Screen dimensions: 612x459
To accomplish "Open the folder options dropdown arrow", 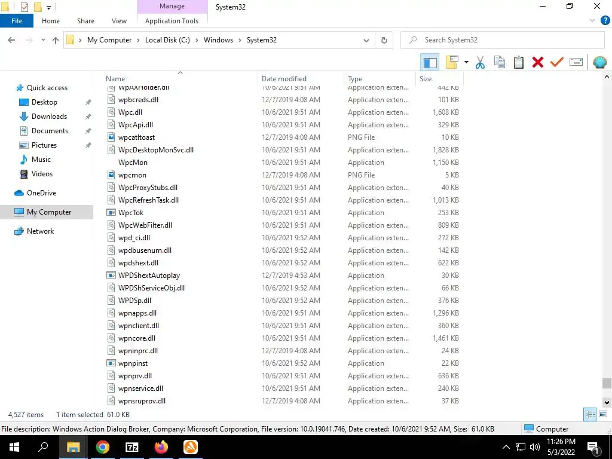I will pyautogui.click(x=466, y=62).
